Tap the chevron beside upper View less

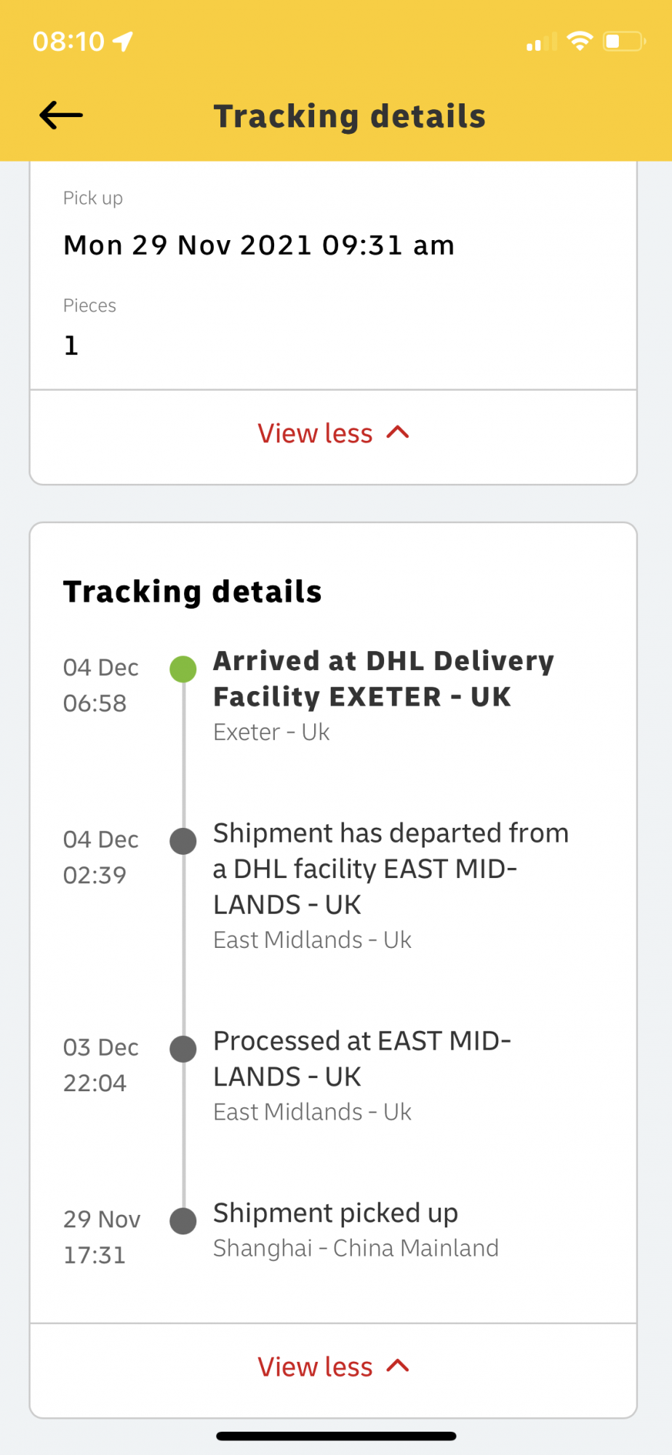[x=398, y=433]
